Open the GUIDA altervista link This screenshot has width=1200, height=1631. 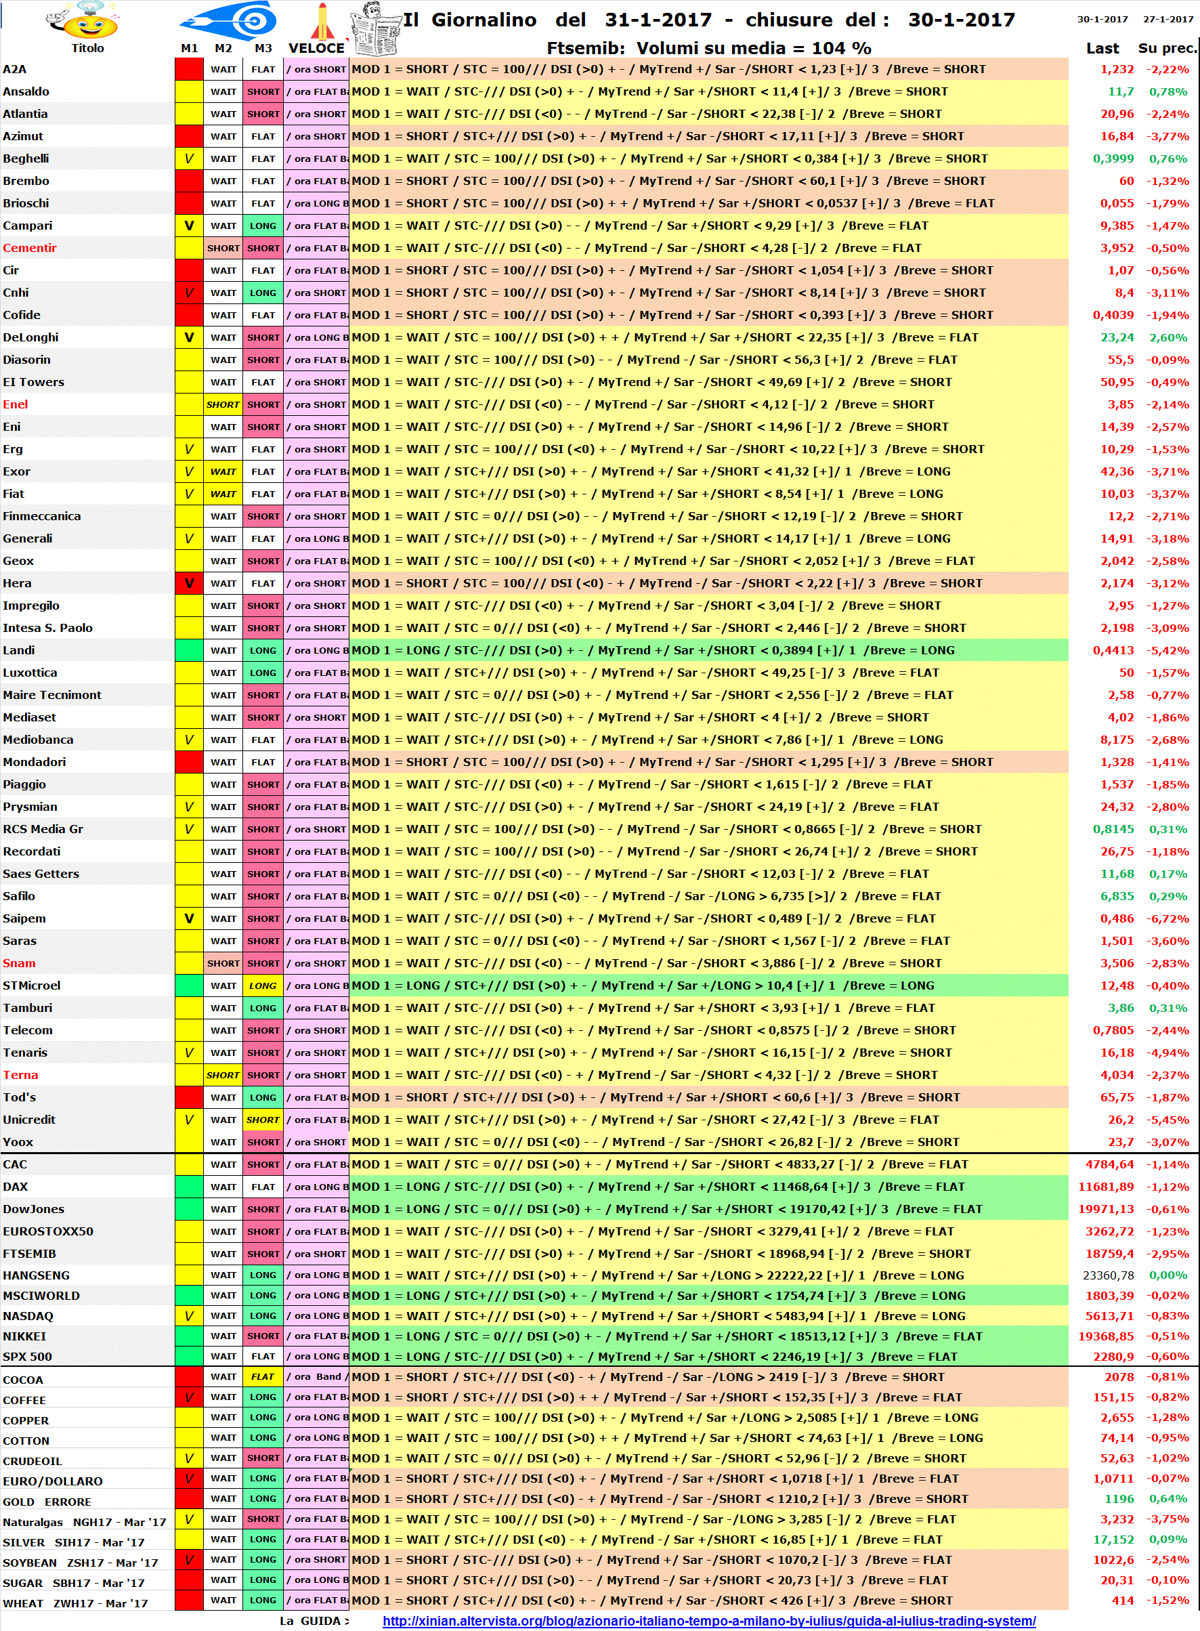709,1620
